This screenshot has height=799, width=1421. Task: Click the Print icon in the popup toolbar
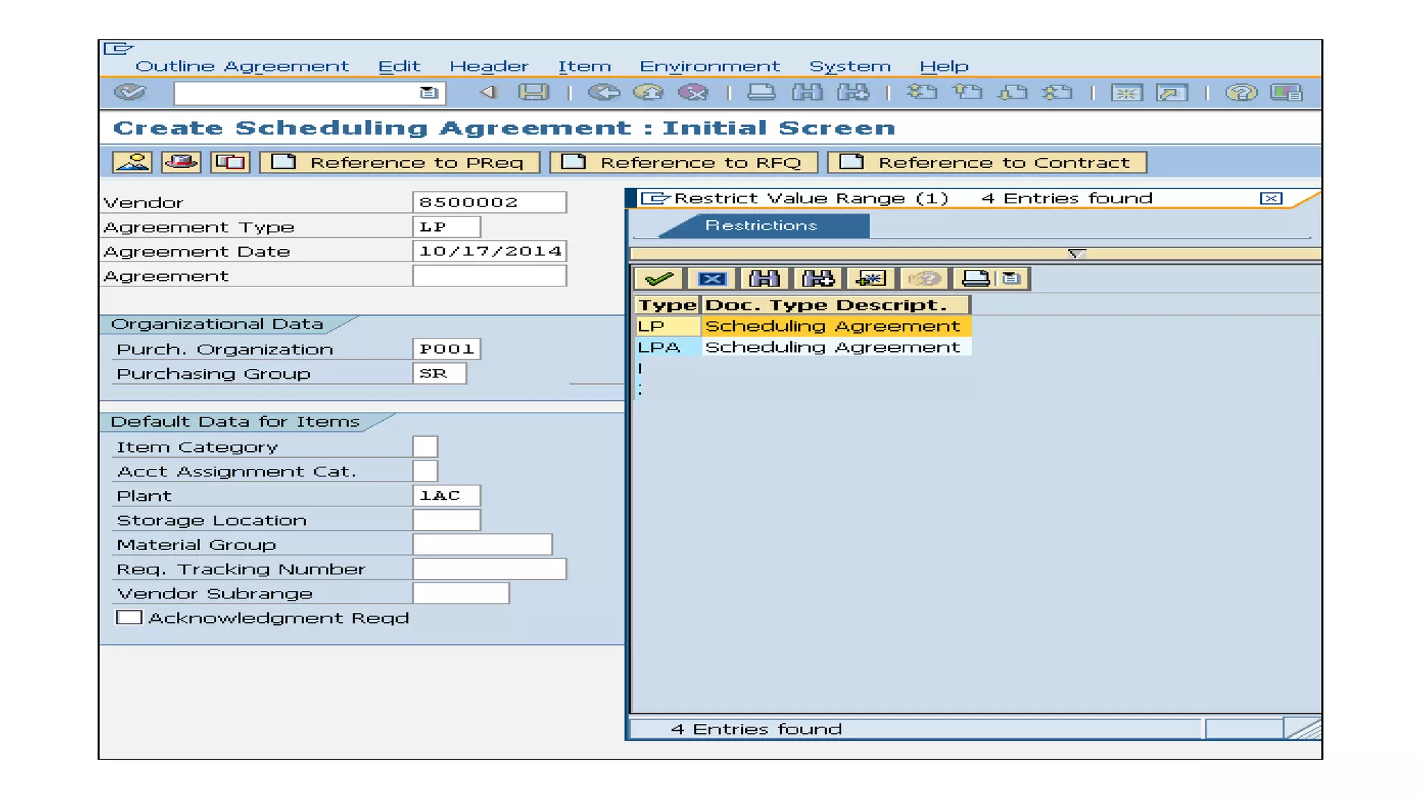tap(975, 279)
